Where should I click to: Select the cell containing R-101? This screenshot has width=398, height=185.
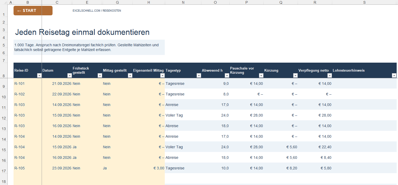click(x=28, y=84)
